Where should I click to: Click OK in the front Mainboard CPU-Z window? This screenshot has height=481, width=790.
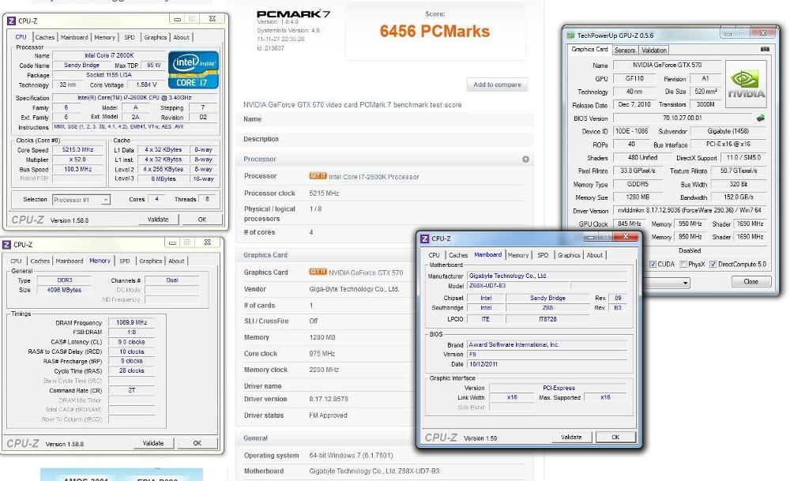(x=615, y=438)
